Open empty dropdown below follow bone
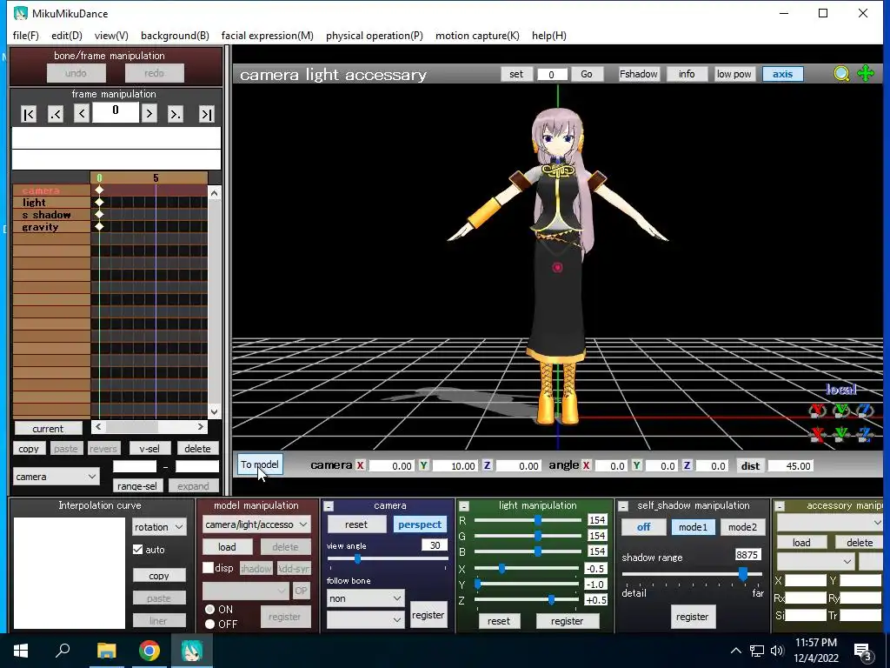The image size is (890, 668). (366, 619)
